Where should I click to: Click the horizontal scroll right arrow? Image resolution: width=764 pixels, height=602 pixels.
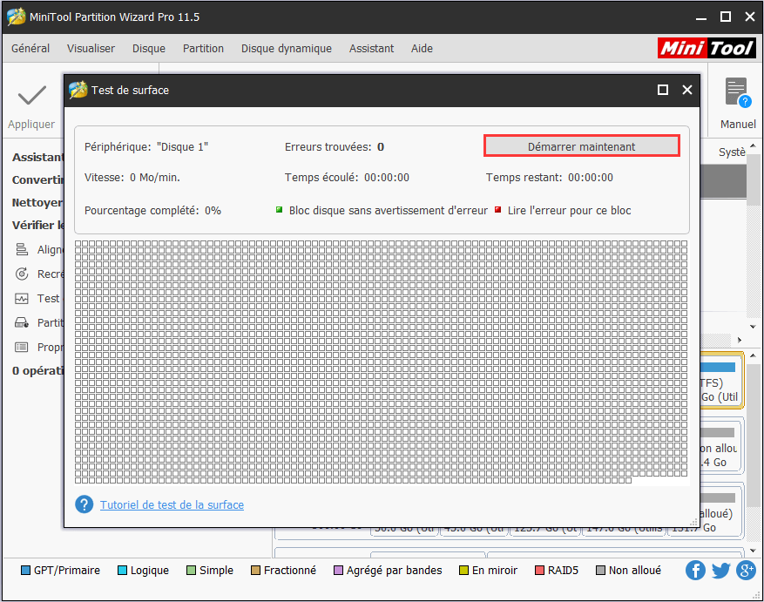click(x=740, y=340)
